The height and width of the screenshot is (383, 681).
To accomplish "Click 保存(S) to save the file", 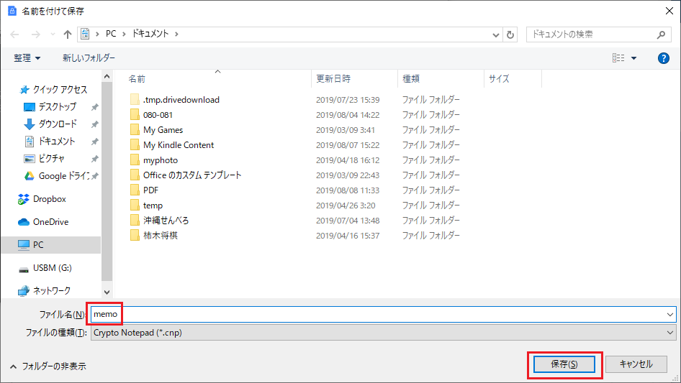I will point(564,364).
